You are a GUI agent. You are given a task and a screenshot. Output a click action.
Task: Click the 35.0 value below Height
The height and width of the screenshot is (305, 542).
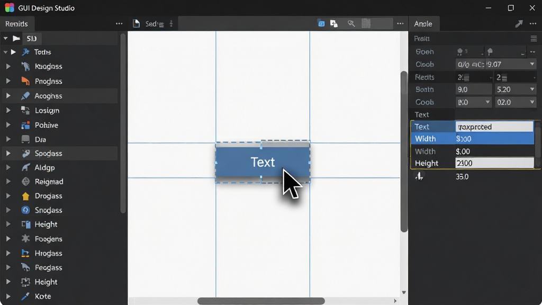(x=462, y=177)
